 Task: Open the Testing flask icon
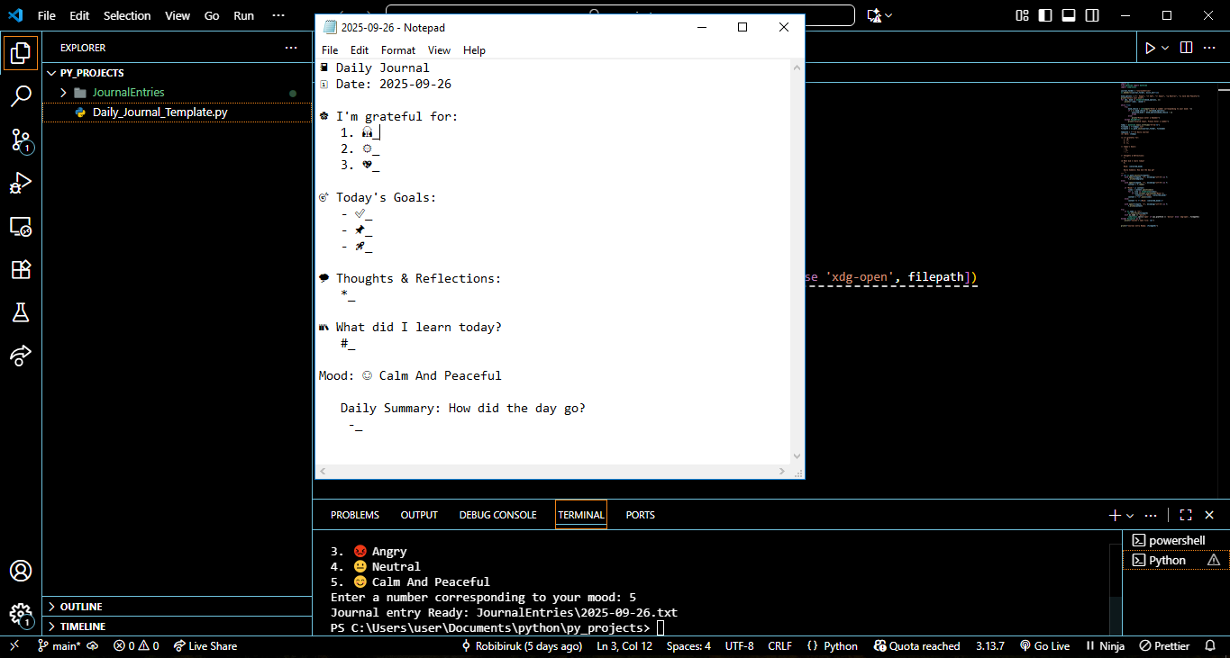click(x=21, y=312)
